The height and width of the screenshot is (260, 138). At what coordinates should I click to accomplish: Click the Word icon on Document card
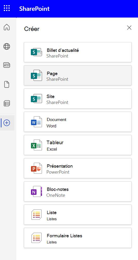click(x=36, y=122)
